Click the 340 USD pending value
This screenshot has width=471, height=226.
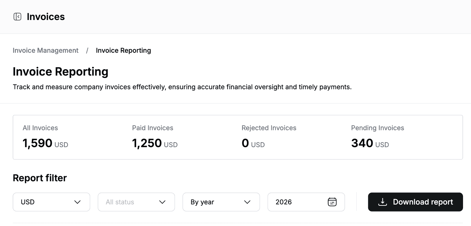[x=370, y=143]
